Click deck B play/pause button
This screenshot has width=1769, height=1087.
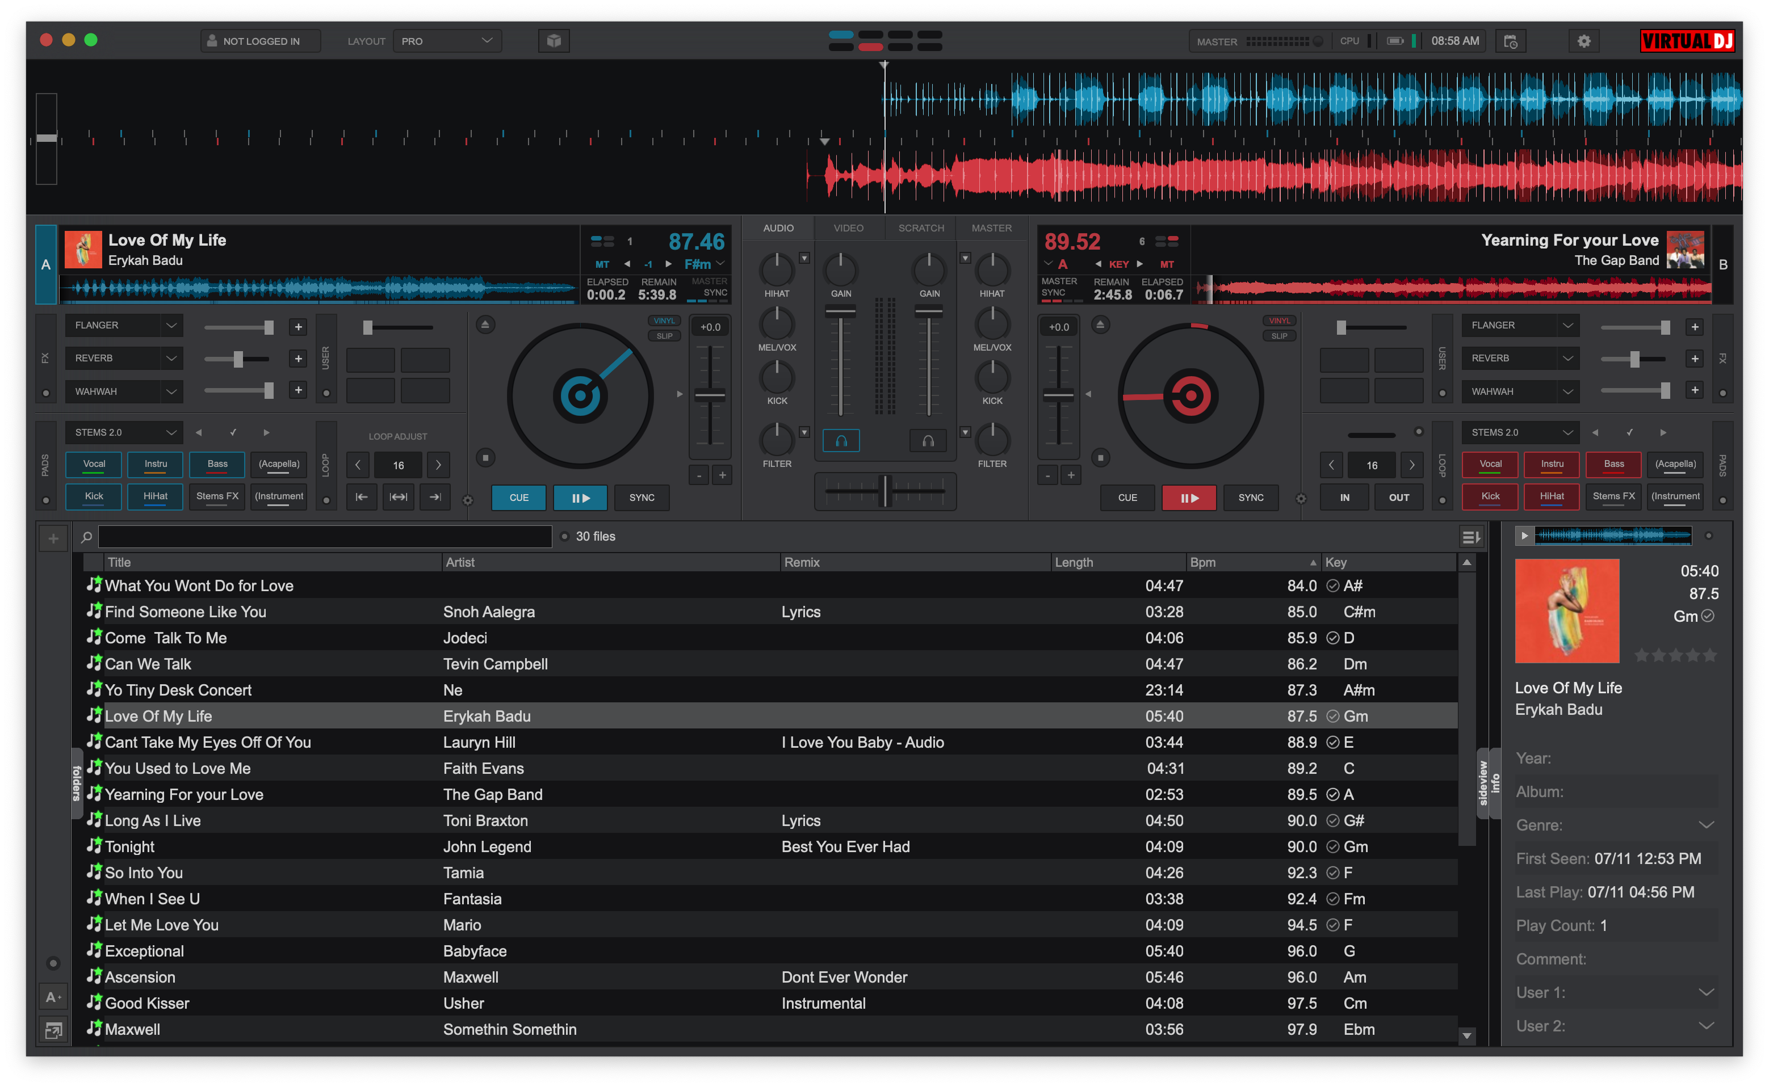[1188, 498]
